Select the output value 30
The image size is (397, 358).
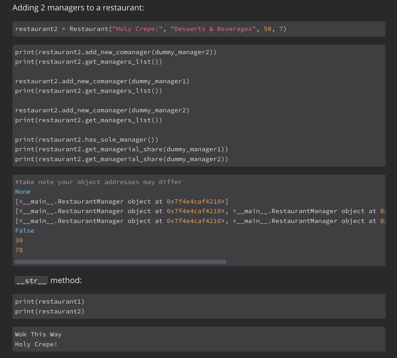19,240
